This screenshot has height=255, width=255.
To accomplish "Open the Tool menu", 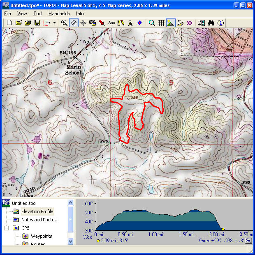I will (x=38, y=14).
